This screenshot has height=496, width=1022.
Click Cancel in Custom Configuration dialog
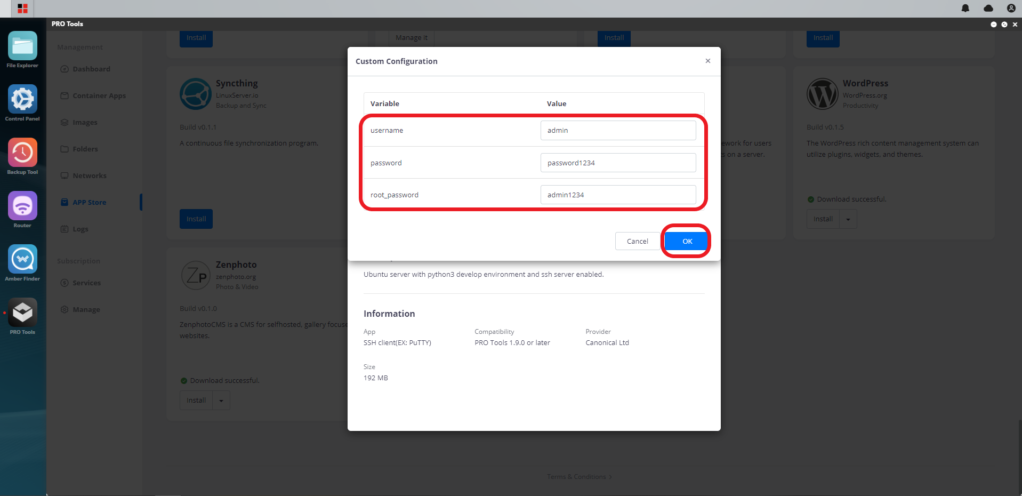[x=638, y=241]
